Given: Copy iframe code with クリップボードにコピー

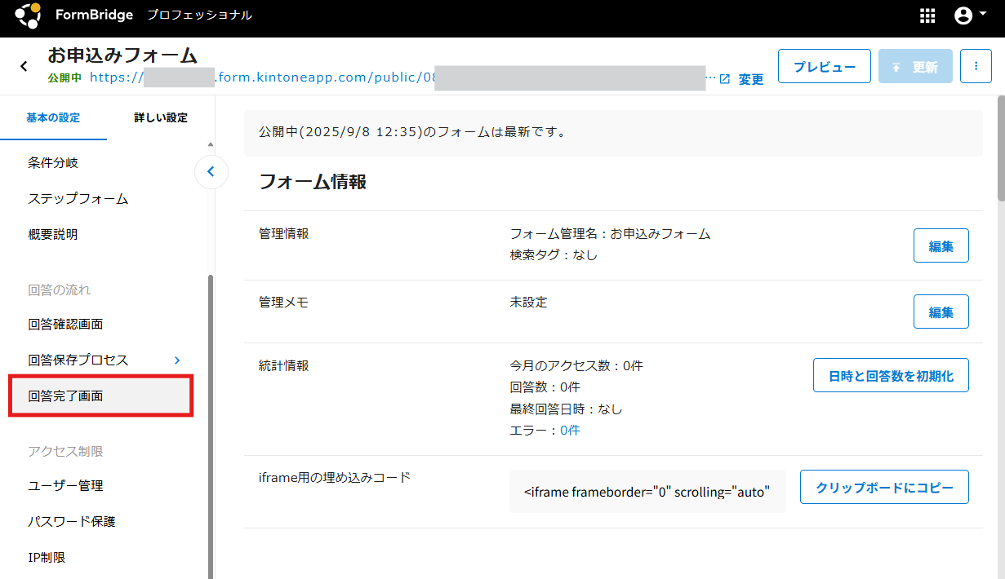Looking at the screenshot, I should pos(884,487).
